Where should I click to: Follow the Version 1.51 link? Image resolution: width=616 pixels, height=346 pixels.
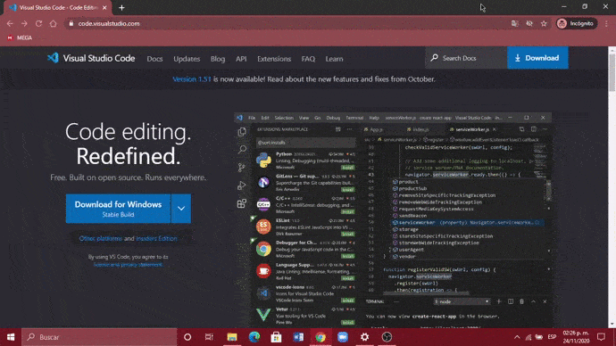coord(192,79)
